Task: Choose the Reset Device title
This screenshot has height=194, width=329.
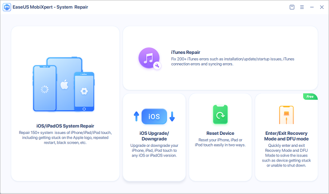Action: coord(220,133)
